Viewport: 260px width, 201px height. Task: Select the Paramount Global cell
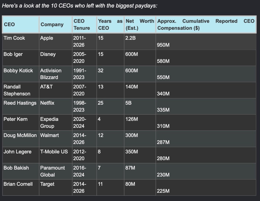pyautogui.click(x=56, y=171)
